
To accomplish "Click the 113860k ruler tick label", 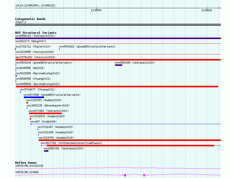I will 207,10.
